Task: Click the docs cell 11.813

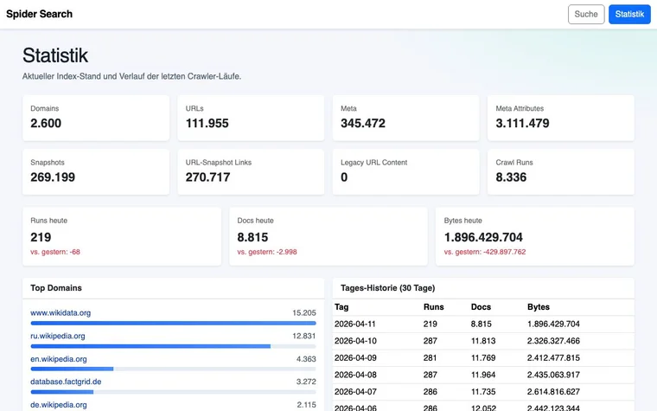Action: (483, 341)
